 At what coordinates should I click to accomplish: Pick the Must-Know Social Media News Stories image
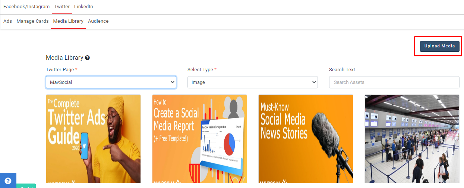(x=306, y=139)
